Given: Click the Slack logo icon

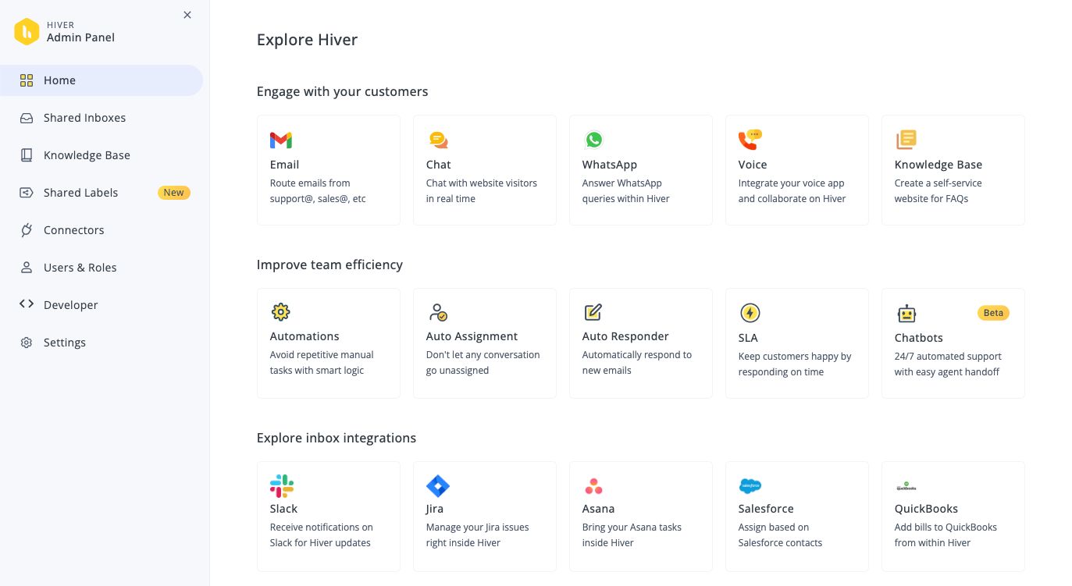Looking at the screenshot, I should [281, 486].
